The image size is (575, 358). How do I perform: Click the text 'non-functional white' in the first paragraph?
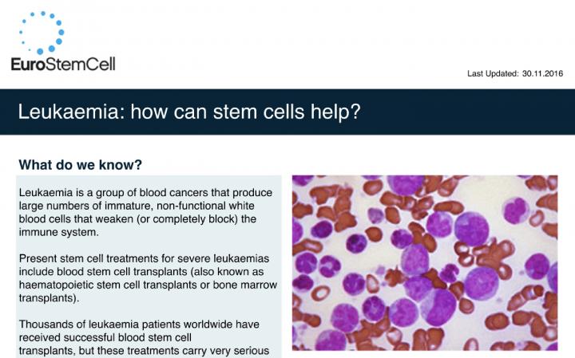[205, 206]
